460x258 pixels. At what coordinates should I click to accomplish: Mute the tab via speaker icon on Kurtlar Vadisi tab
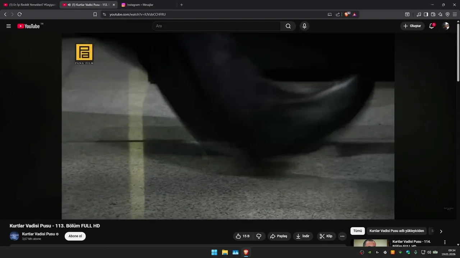click(x=69, y=5)
